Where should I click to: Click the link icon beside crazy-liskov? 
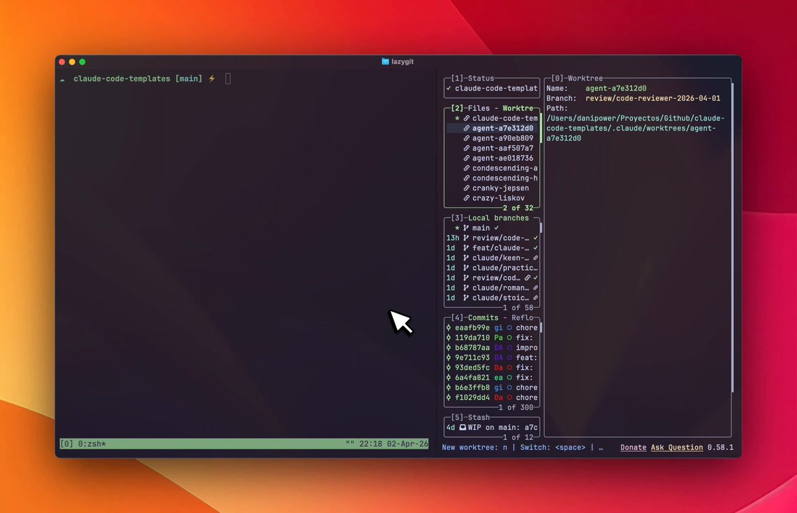coord(466,198)
